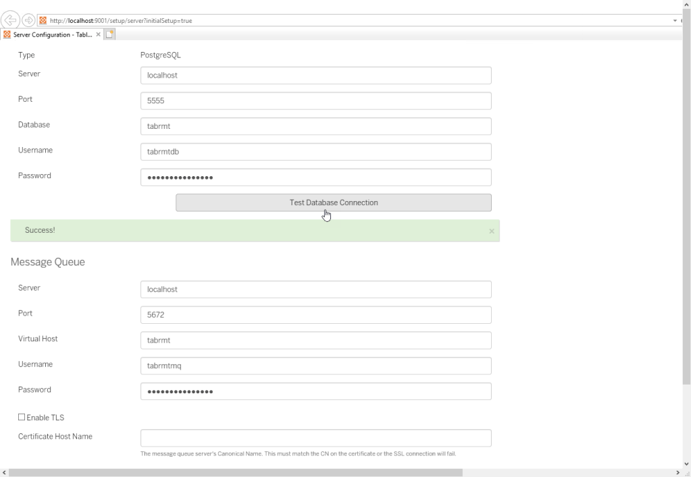Expand the address bar dropdown arrow
691x477 pixels.
pyautogui.click(x=674, y=21)
